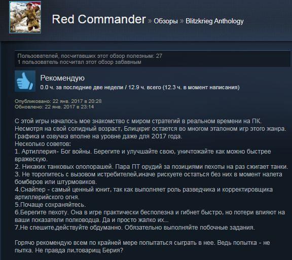292x260 pixels.
Task: Open the Red Commander avatar image
Action: (25, 17)
